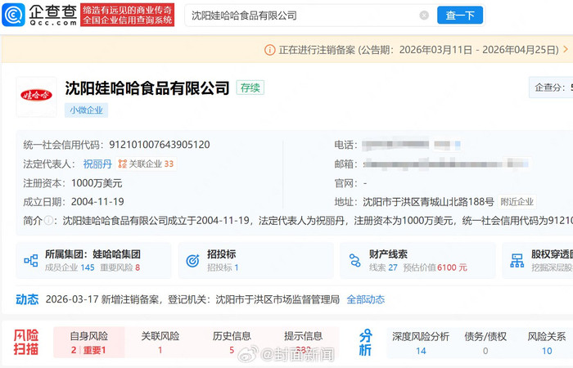The width and height of the screenshot is (573, 368).
Task: Open the 招投标 card title
Action: click(x=222, y=254)
